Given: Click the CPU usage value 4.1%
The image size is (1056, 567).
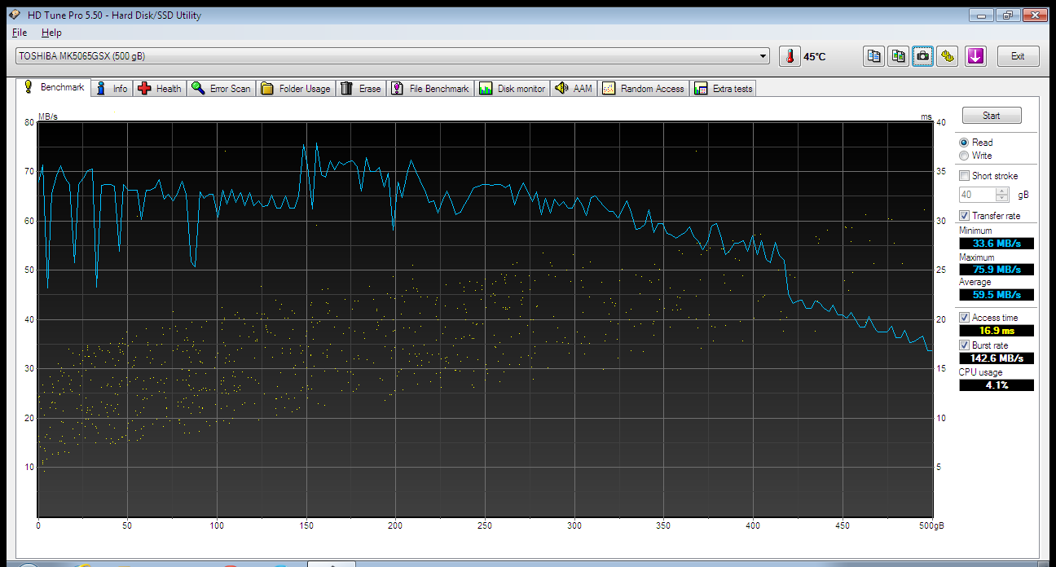Looking at the screenshot, I should (997, 385).
